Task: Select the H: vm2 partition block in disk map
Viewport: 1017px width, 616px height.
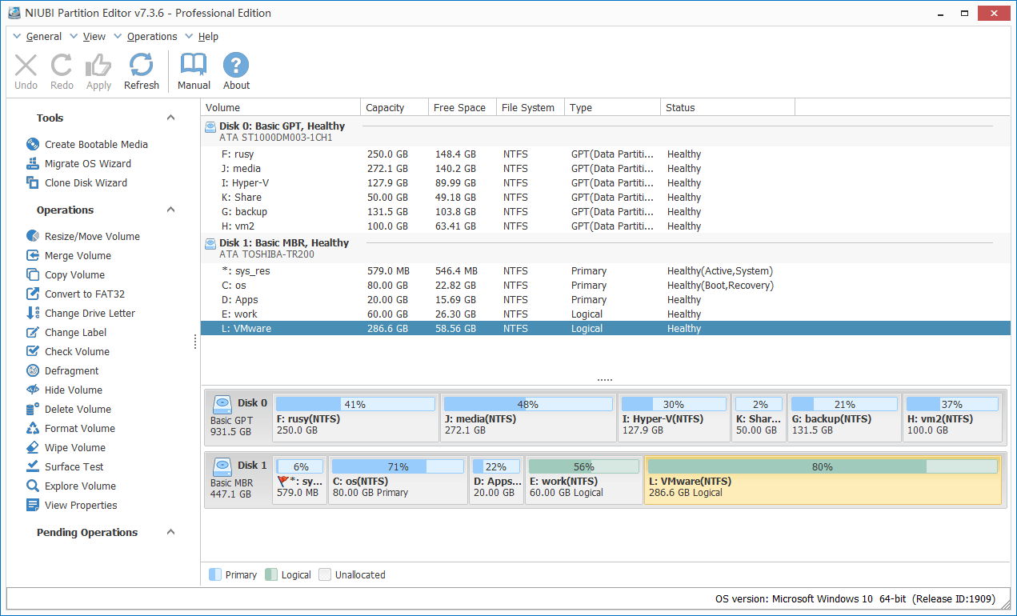Action: coord(952,417)
